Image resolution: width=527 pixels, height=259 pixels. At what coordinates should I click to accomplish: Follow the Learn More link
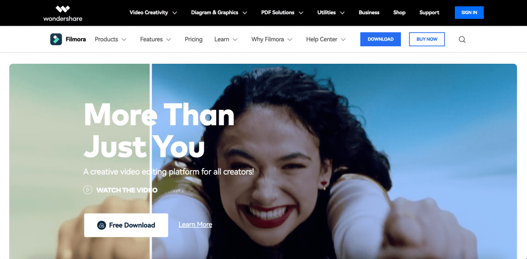(x=195, y=225)
